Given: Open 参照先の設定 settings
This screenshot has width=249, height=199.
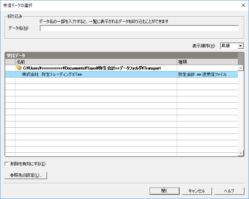Looking at the screenshot, I should (26, 175).
